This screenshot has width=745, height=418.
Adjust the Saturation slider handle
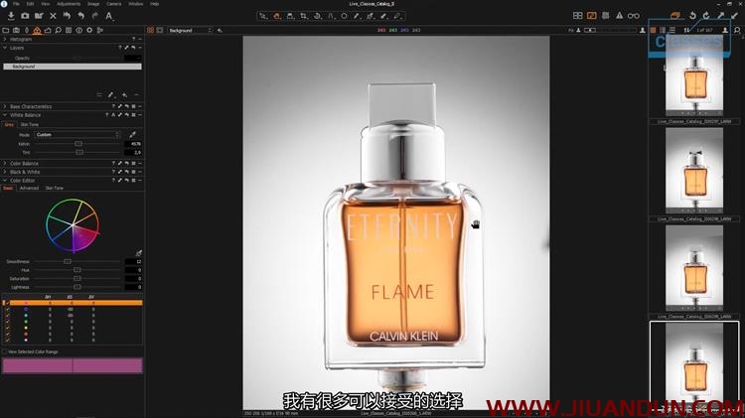coord(76,279)
